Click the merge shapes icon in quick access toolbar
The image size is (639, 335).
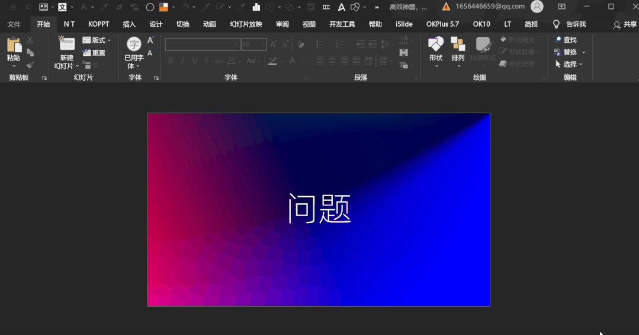coord(355,7)
